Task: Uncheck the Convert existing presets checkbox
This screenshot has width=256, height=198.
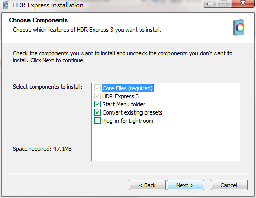Action: [97, 112]
